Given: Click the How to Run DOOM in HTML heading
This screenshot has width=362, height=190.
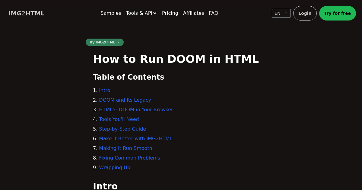Looking at the screenshot, I should click(x=176, y=59).
